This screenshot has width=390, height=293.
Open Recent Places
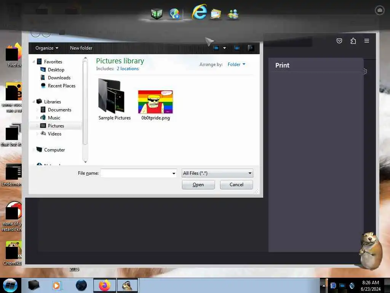coord(61,86)
